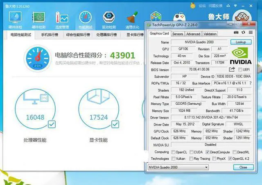Toggle the OpenCL checkbox
Screen dimensions: 262x185
coord(173,152)
